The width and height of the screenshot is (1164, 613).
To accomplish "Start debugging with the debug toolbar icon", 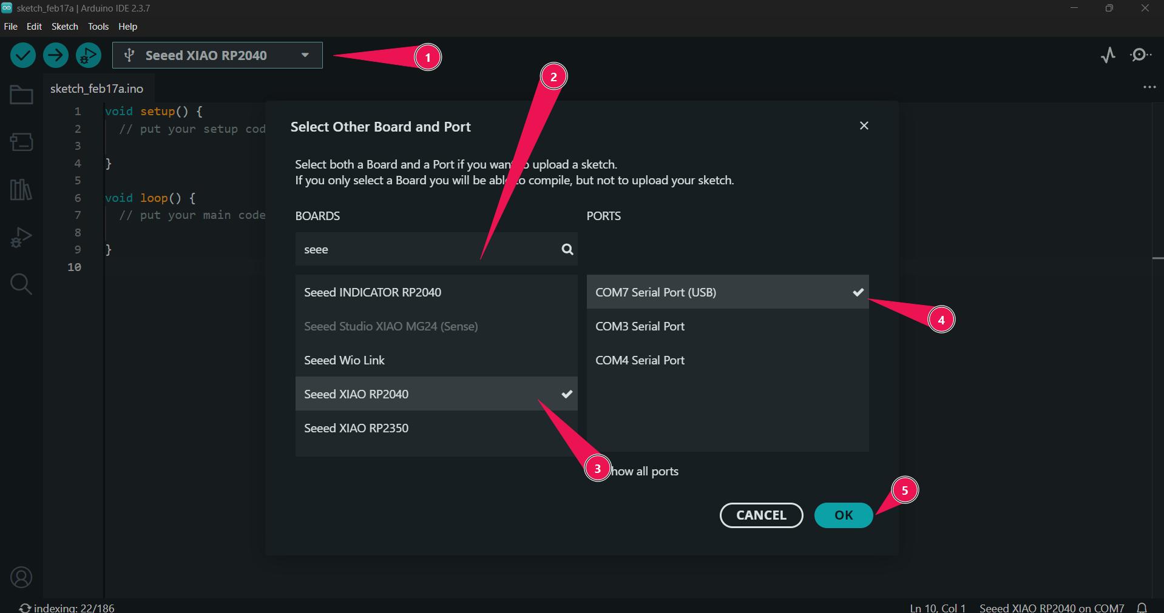I will [89, 56].
